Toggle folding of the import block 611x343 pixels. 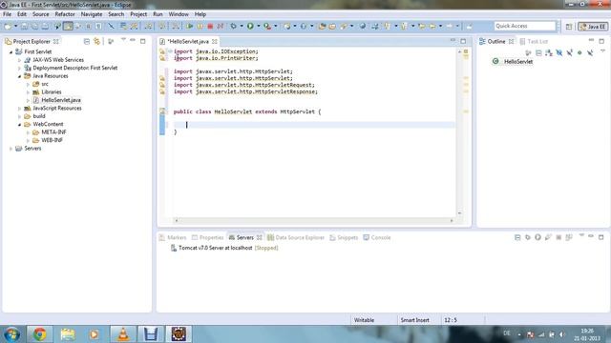(170, 51)
